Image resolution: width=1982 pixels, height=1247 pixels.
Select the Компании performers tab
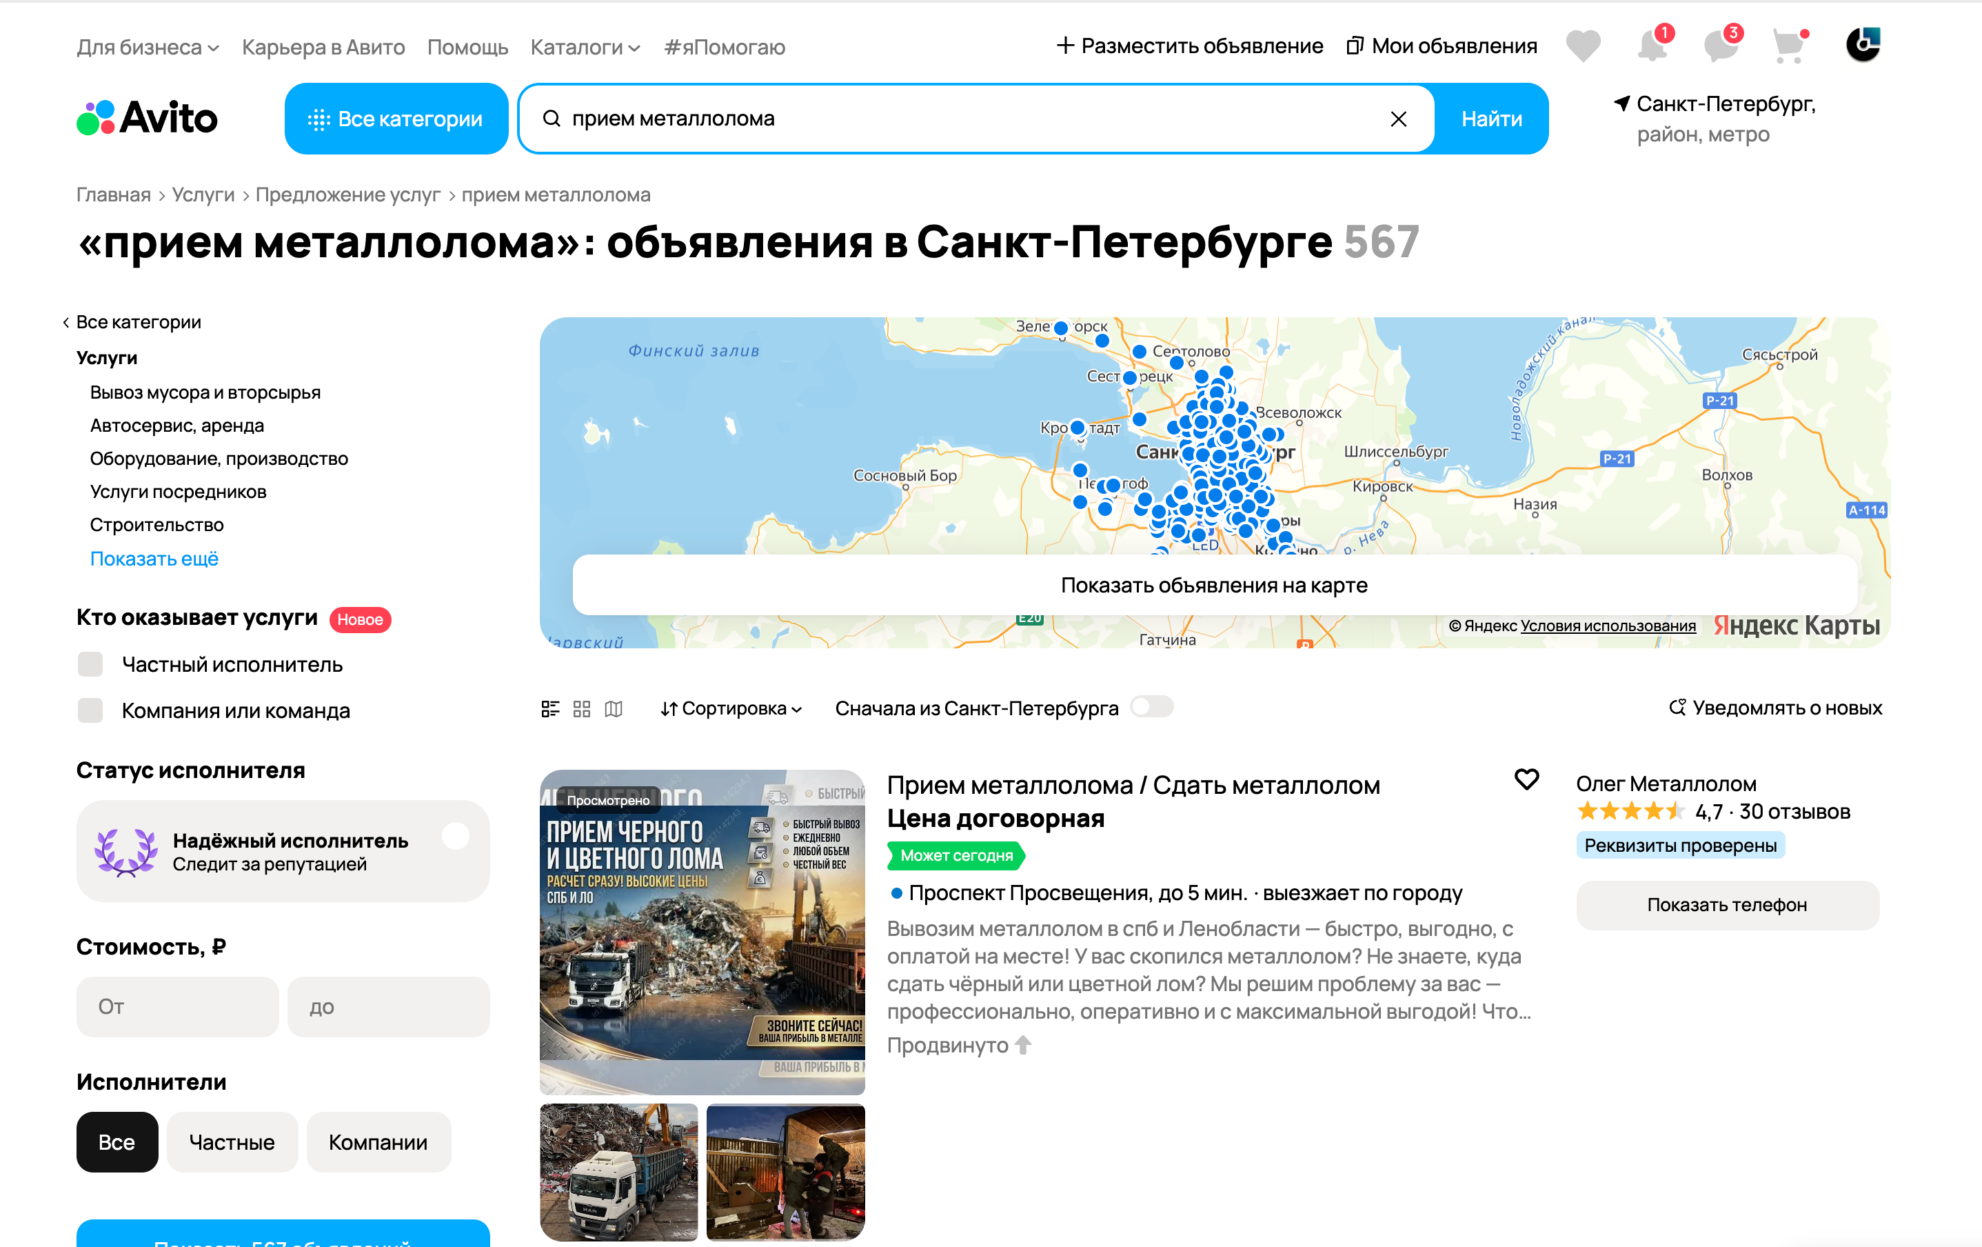[x=378, y=1141]
